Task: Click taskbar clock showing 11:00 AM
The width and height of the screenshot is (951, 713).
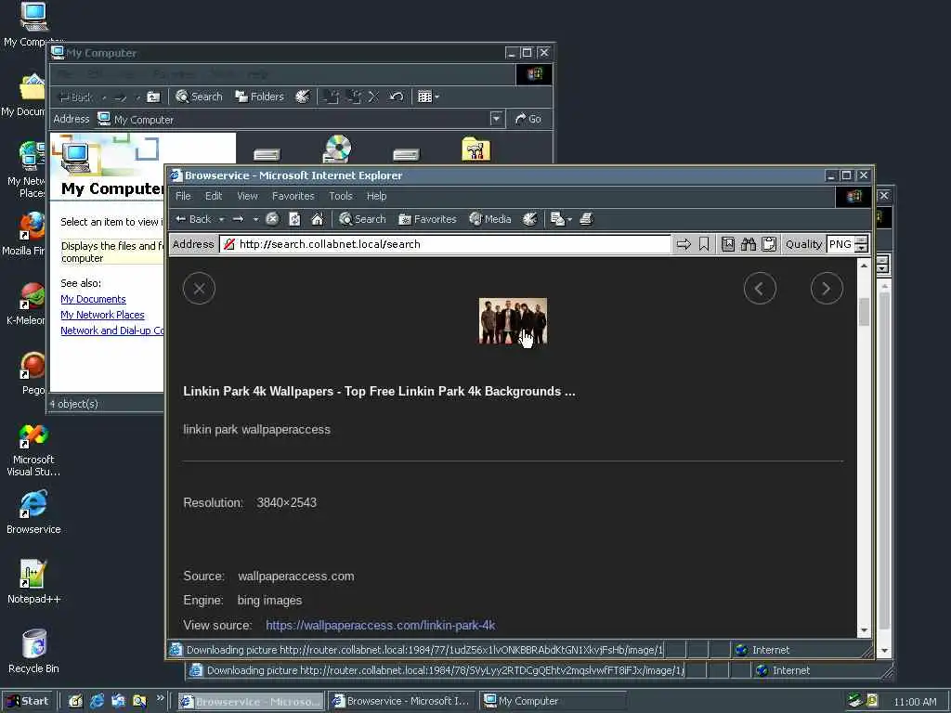Action: [915, 702]
